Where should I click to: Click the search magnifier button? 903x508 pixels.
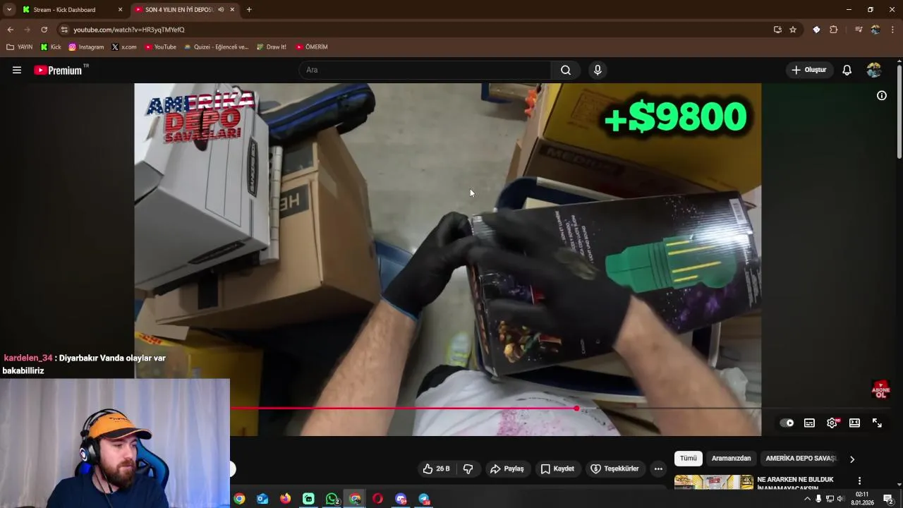coord(566,70)
